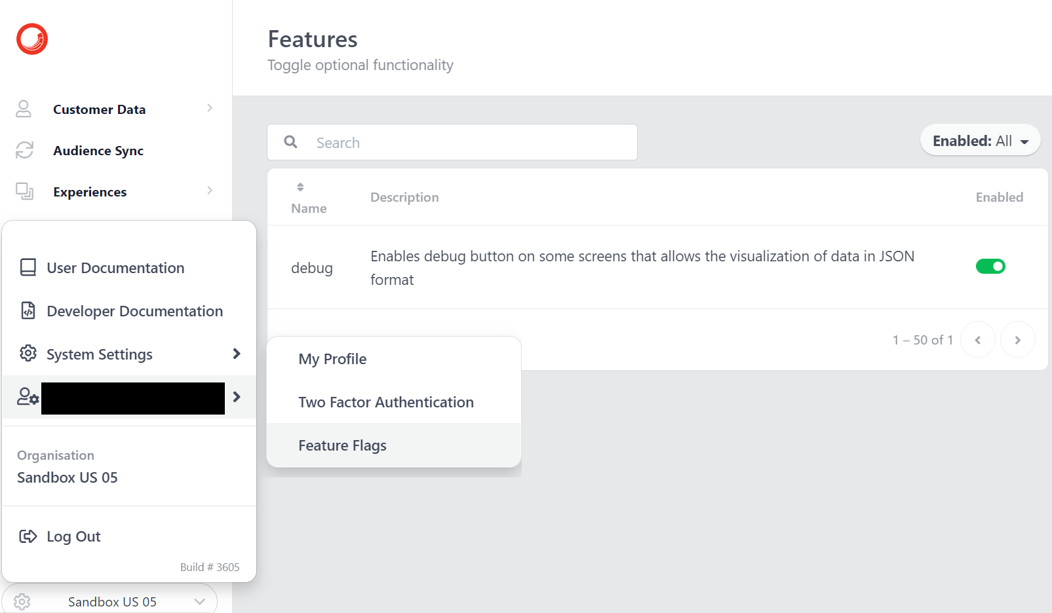The width and height of the screenshot is (1052, 613).
Task: Open User Documentation via its book icon
Action: click(x=28, y=267)
